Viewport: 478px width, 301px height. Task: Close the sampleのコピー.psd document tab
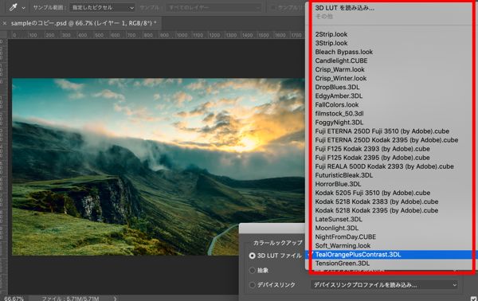(5, 23)
